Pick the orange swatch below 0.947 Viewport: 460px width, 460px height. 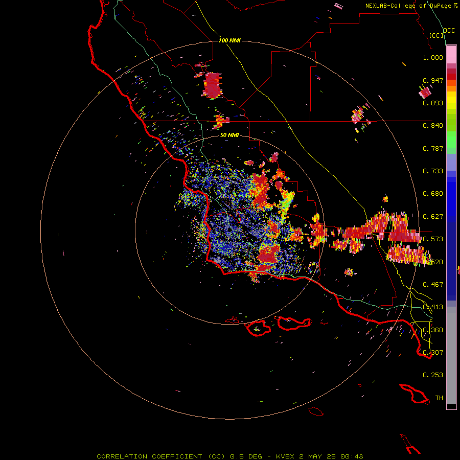[451, 88]
